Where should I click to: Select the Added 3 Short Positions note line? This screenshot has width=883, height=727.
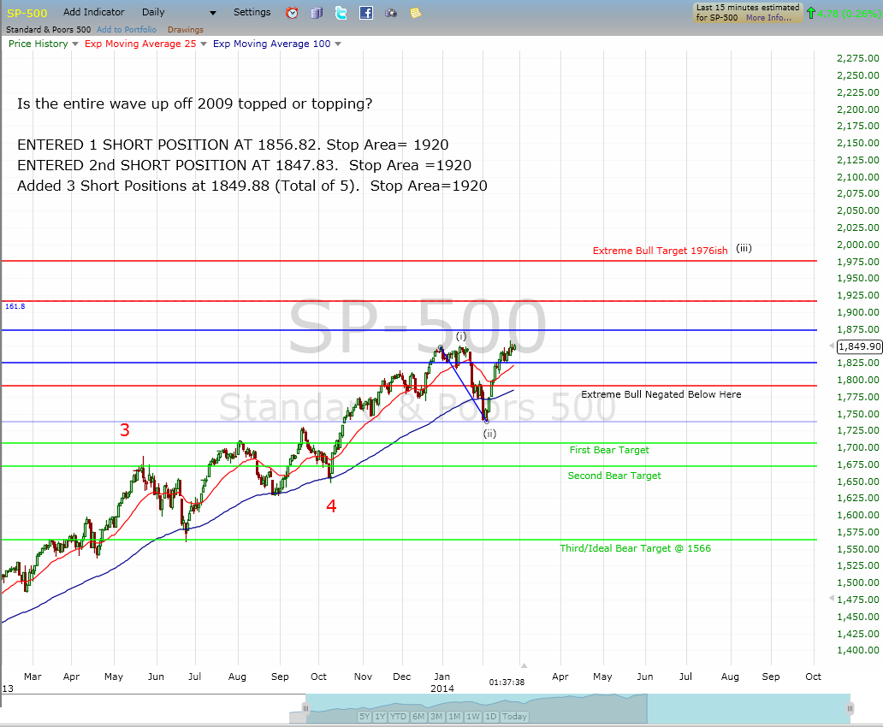click(x=252, y=186)
